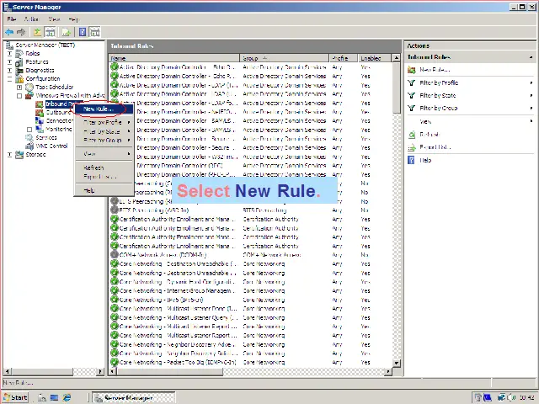This screenshot has width=539, height=404.
Task: Collapse Windows Firewall with Advanced Security node
Action: pos(19,96)
